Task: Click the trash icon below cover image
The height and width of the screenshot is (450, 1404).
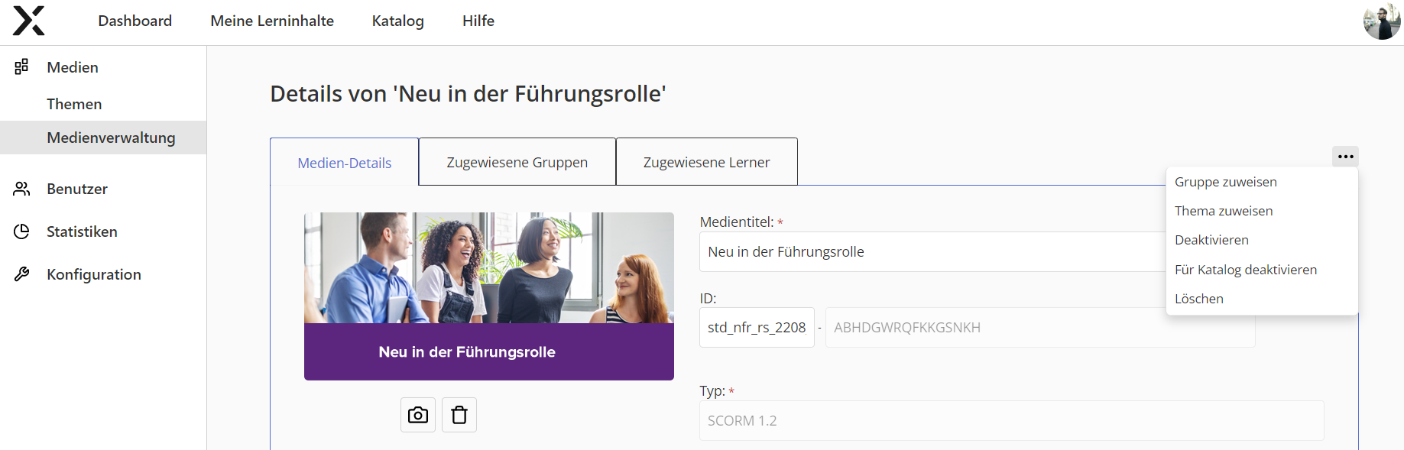Action: click(x=459, y=415)
